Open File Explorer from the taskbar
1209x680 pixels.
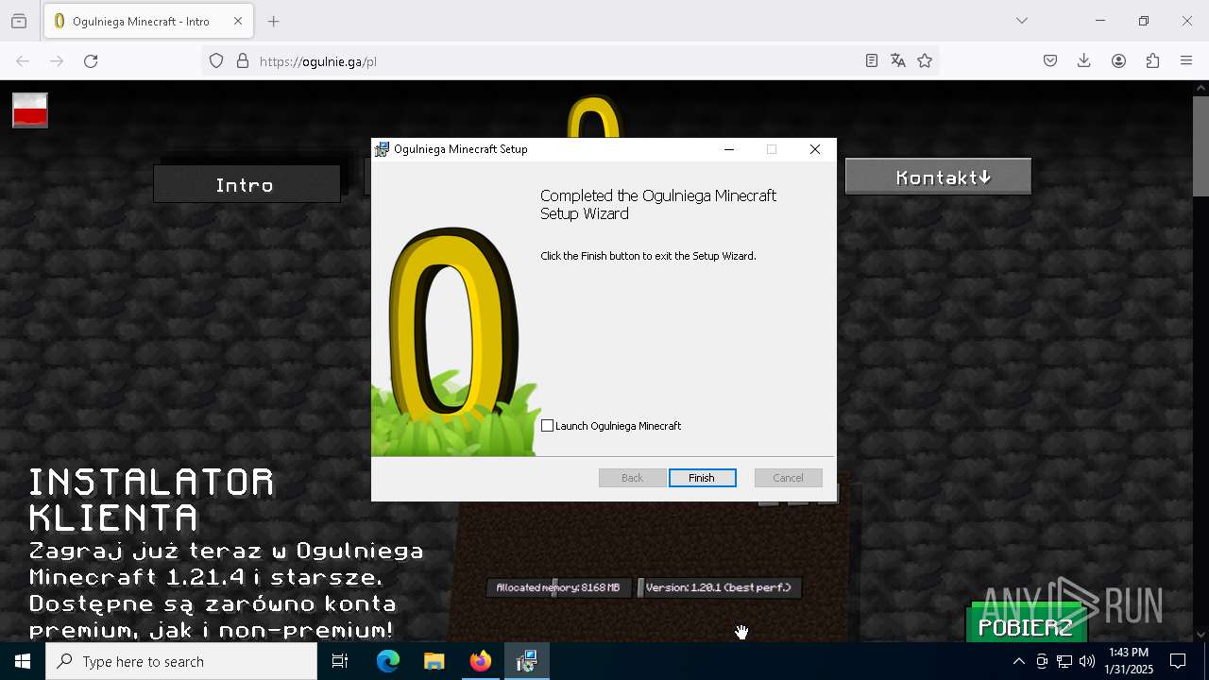tap(434, 661)
